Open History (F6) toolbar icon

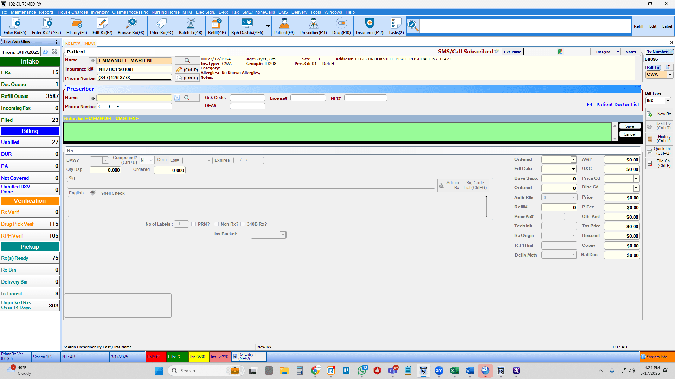[x=77, y=26]
